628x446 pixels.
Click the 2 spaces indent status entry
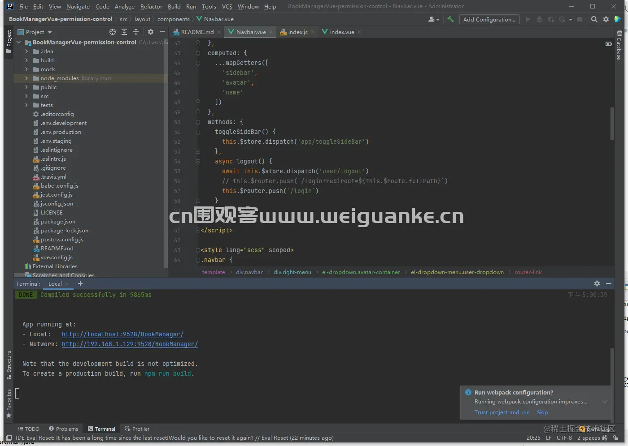pyautogui.click(x=589, y=438)
